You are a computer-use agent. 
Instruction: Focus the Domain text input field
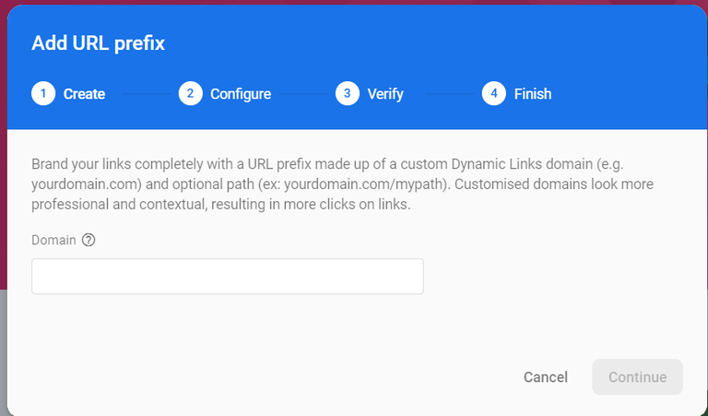(227, 277)
